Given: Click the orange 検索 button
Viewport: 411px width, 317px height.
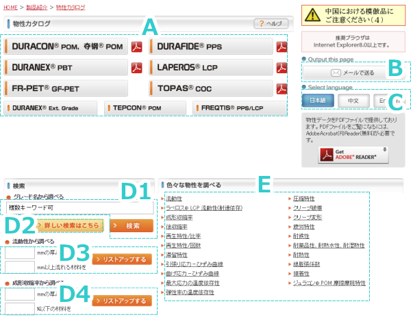Looking at the screenshot, I should (132, 225).
